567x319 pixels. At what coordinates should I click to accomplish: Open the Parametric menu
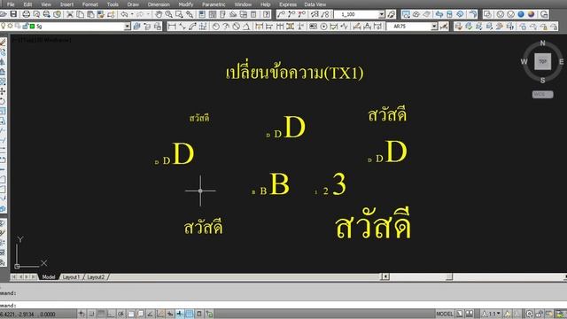pos(214,4)
